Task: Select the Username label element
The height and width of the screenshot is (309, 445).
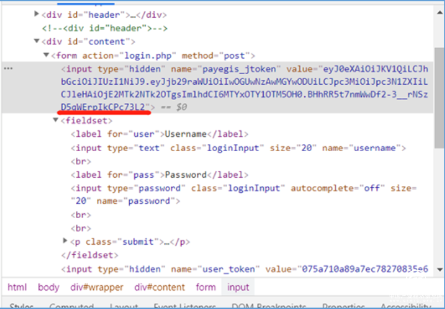Action: point(160,134)
